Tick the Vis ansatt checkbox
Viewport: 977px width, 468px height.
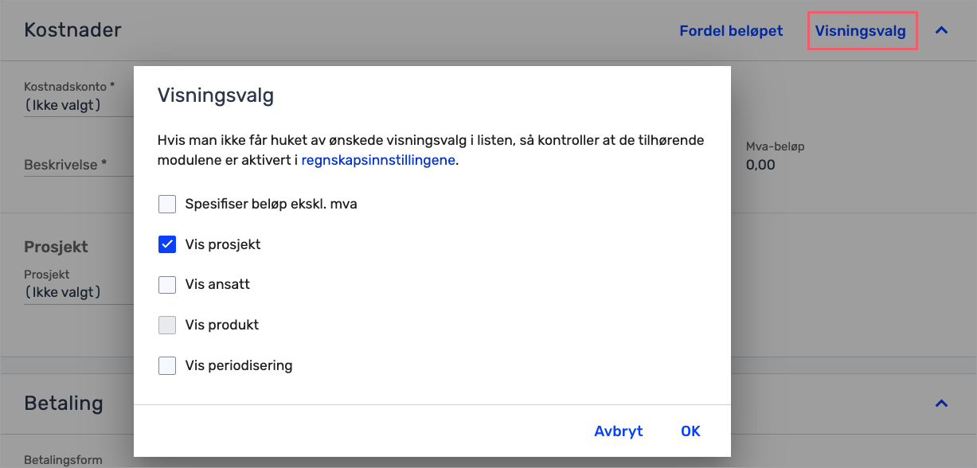point(167,284)
